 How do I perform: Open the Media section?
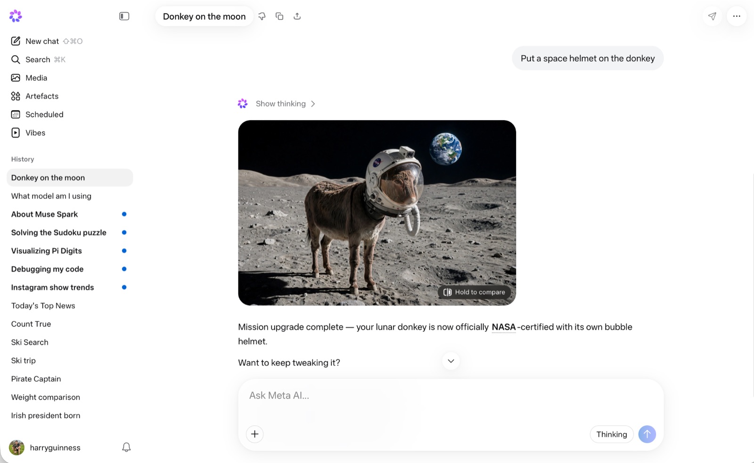click(29, 78)
